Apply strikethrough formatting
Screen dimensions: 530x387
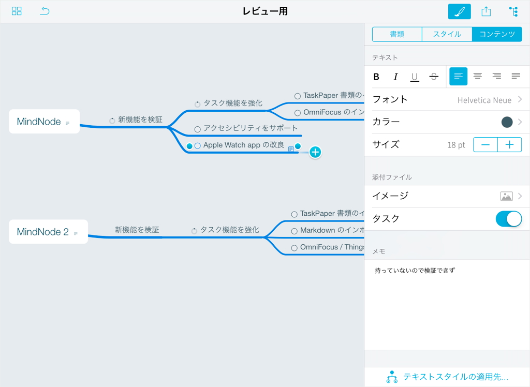click(x=434, y=77)
